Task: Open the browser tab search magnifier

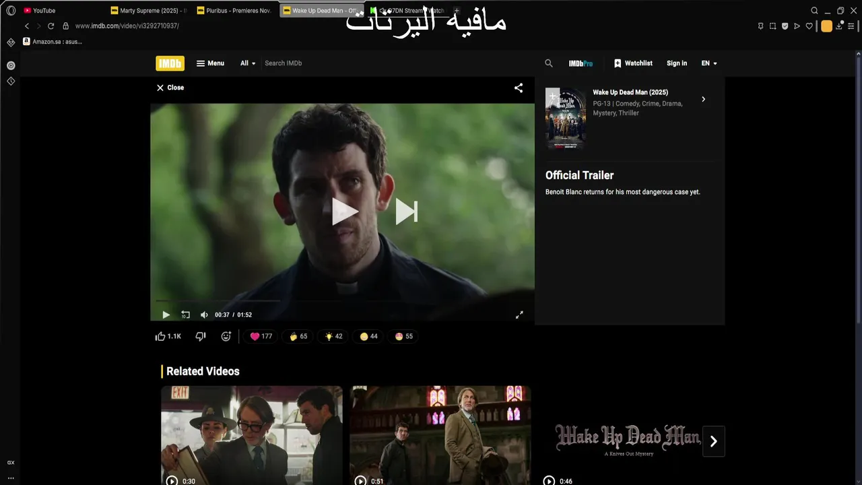Action: pyautogui.click(x=814, y=11)
